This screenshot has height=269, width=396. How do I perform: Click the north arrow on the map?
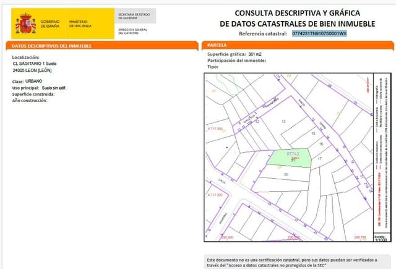[x=368, y=85]
